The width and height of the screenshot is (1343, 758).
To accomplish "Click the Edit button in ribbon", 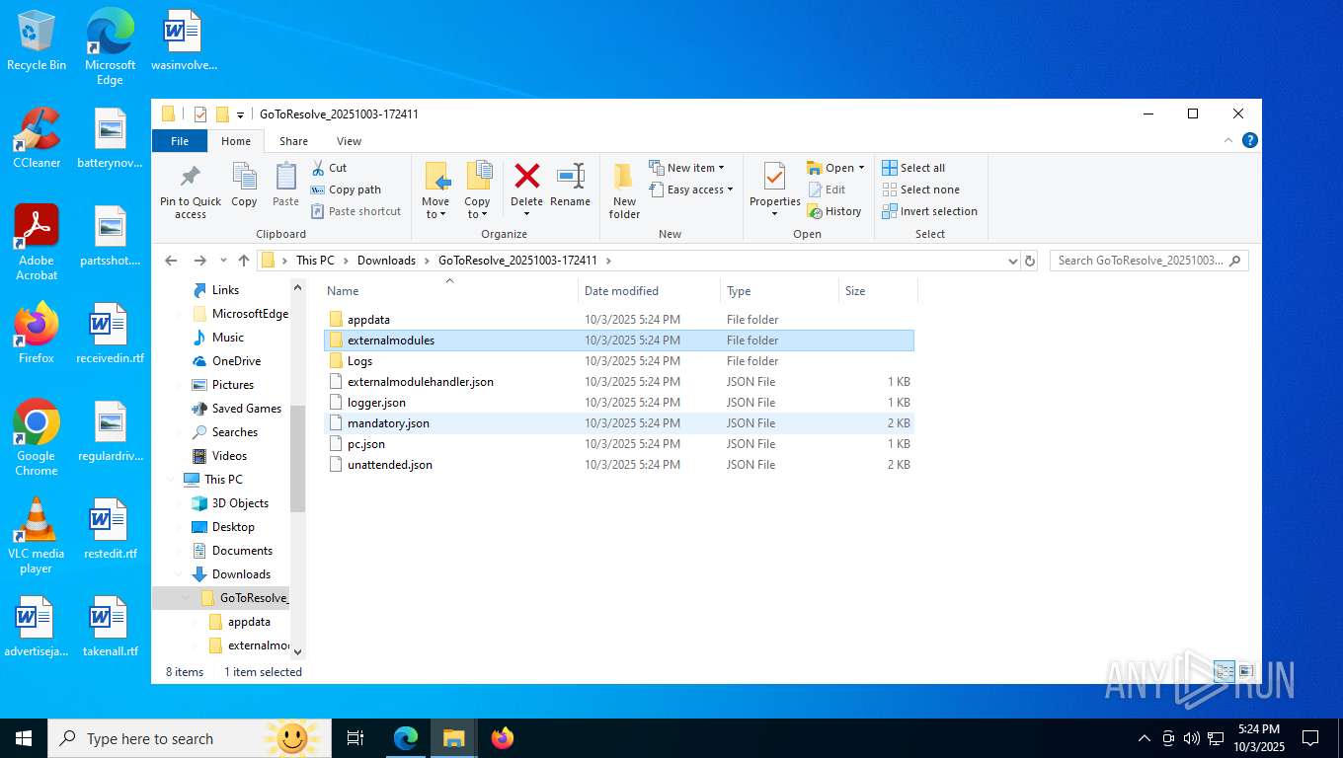I will [x=827, y=189].
